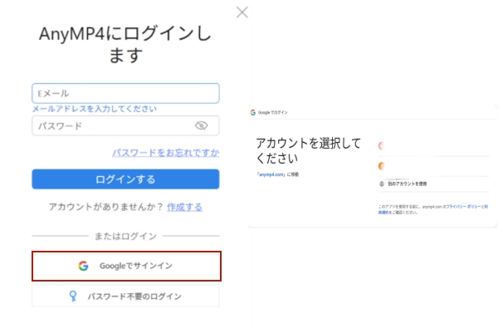Click the またはログイン separator label
The width and height of the screenshot is (498, 333).
coord(125,236)
